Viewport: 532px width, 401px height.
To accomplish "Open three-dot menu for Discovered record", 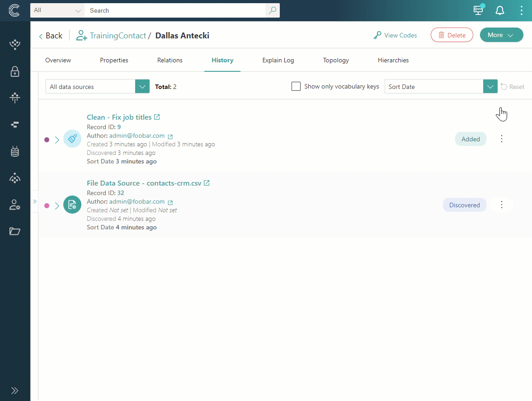I will [501, 205].
